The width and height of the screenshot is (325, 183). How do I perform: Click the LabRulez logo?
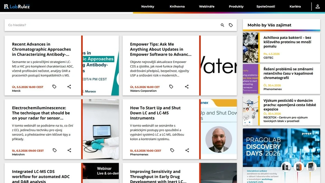tap(17, 7)
